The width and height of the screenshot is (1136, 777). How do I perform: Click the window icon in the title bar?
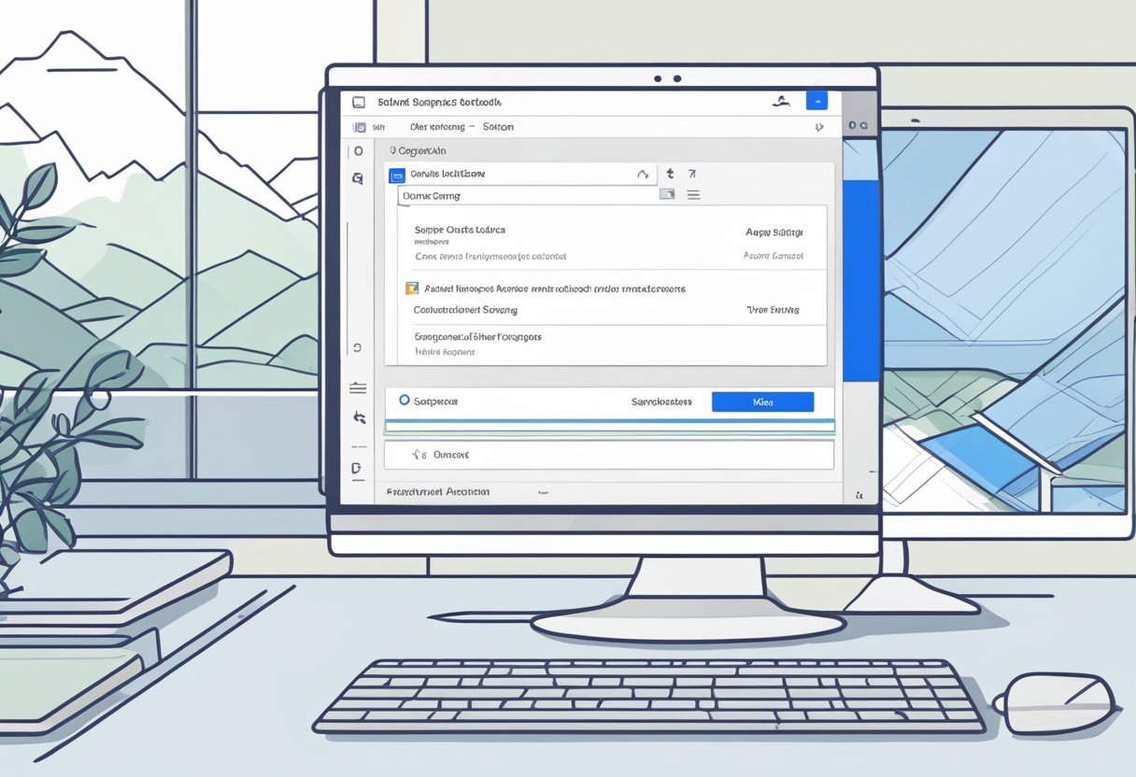(358, 102)
